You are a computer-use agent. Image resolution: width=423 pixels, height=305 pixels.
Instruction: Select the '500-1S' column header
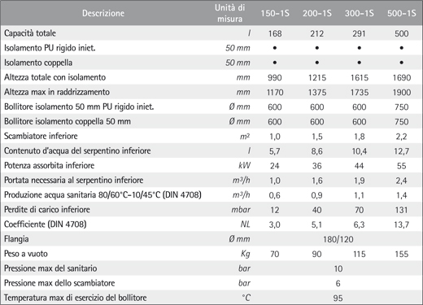pos(402,13)
